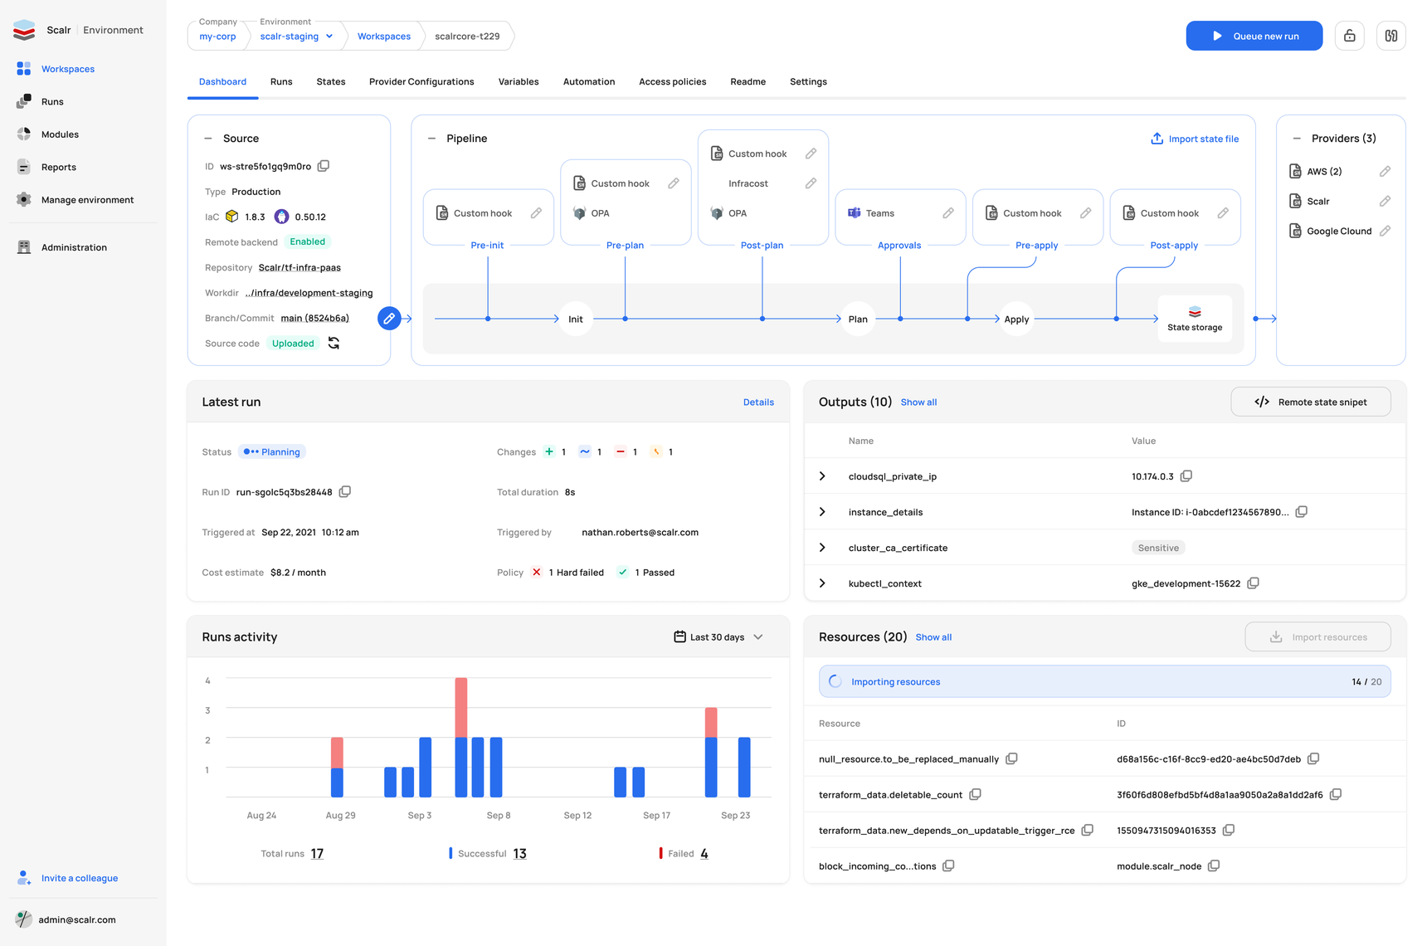Screen dimensions: 1427x946
Task: Click Remote state snipet button
Action: [x=1311, y=402]
